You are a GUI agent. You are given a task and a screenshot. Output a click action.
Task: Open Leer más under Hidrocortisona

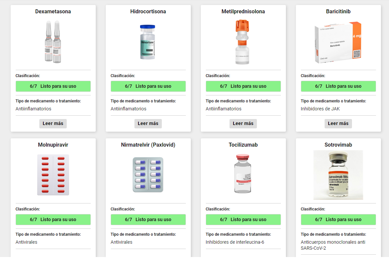148,123
